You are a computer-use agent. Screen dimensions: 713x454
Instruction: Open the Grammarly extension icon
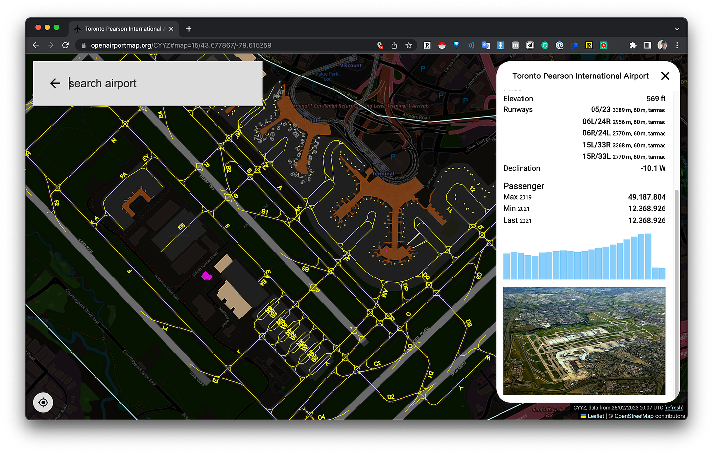point(545,45)
